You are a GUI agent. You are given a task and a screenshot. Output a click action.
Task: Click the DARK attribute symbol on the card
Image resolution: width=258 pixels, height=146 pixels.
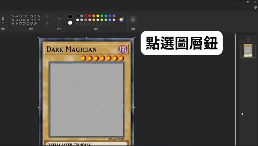[123, 49]
